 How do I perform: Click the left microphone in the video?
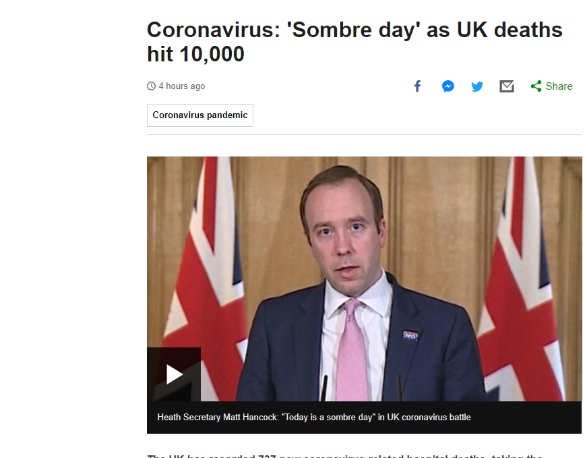click(x=324, y=387)
